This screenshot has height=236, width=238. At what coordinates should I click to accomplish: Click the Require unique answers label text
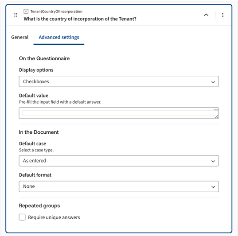(x=54, y=217)
